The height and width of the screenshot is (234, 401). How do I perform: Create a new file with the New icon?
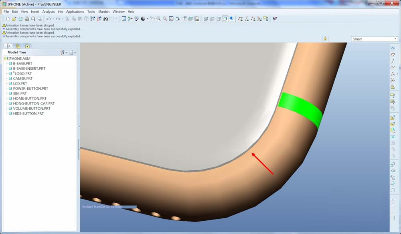coord(8,19)
